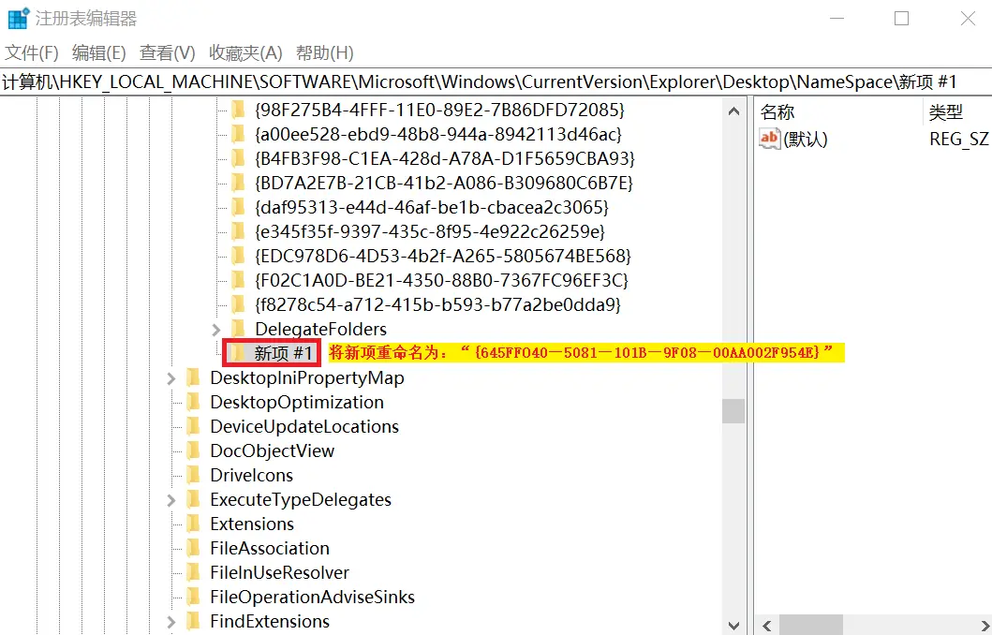Click the folder icon of 新项 #1 key
This screenshot has height=635, width=992.
coord(239,353)
